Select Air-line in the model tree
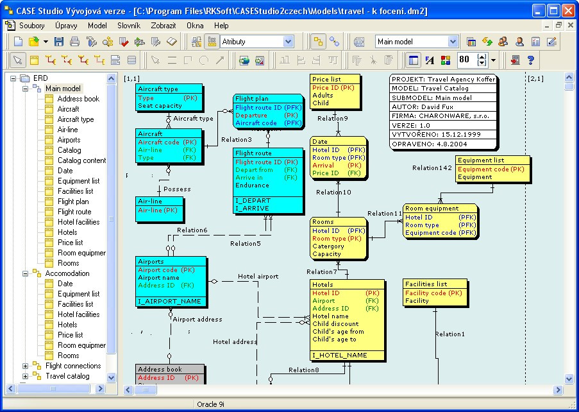Screen dimensions: 579x412 (67, 130)
